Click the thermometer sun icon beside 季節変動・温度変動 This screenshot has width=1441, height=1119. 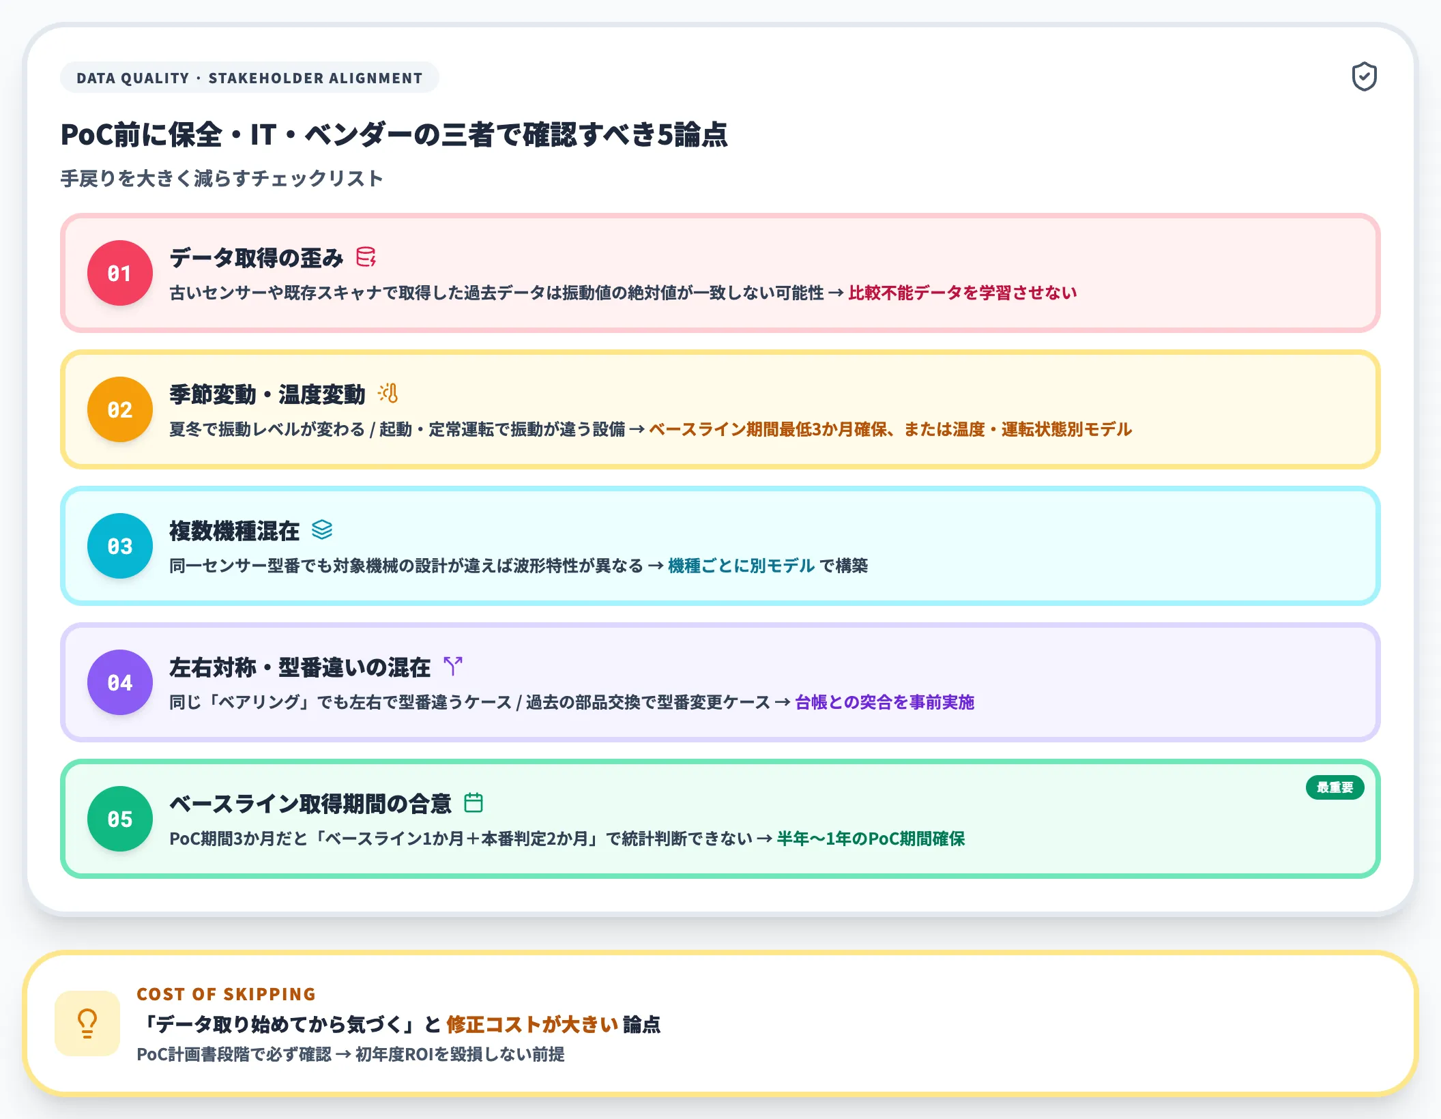(388, 393)
